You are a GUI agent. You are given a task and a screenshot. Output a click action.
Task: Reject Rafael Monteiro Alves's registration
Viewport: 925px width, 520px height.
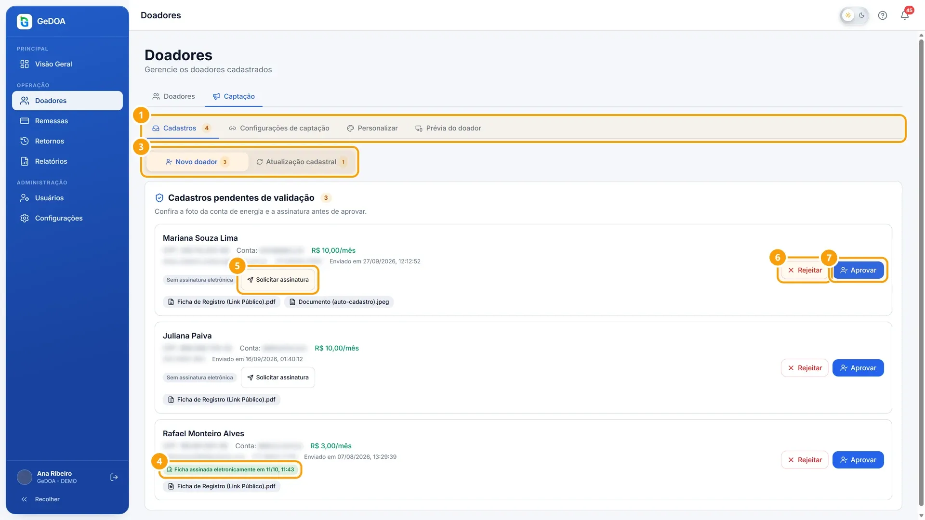point(805,460)
